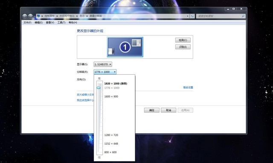Click the 检测(C) detect button
The width and height of the screenshot is (273, 163).
pyautogui.click(x=183, y=40)
